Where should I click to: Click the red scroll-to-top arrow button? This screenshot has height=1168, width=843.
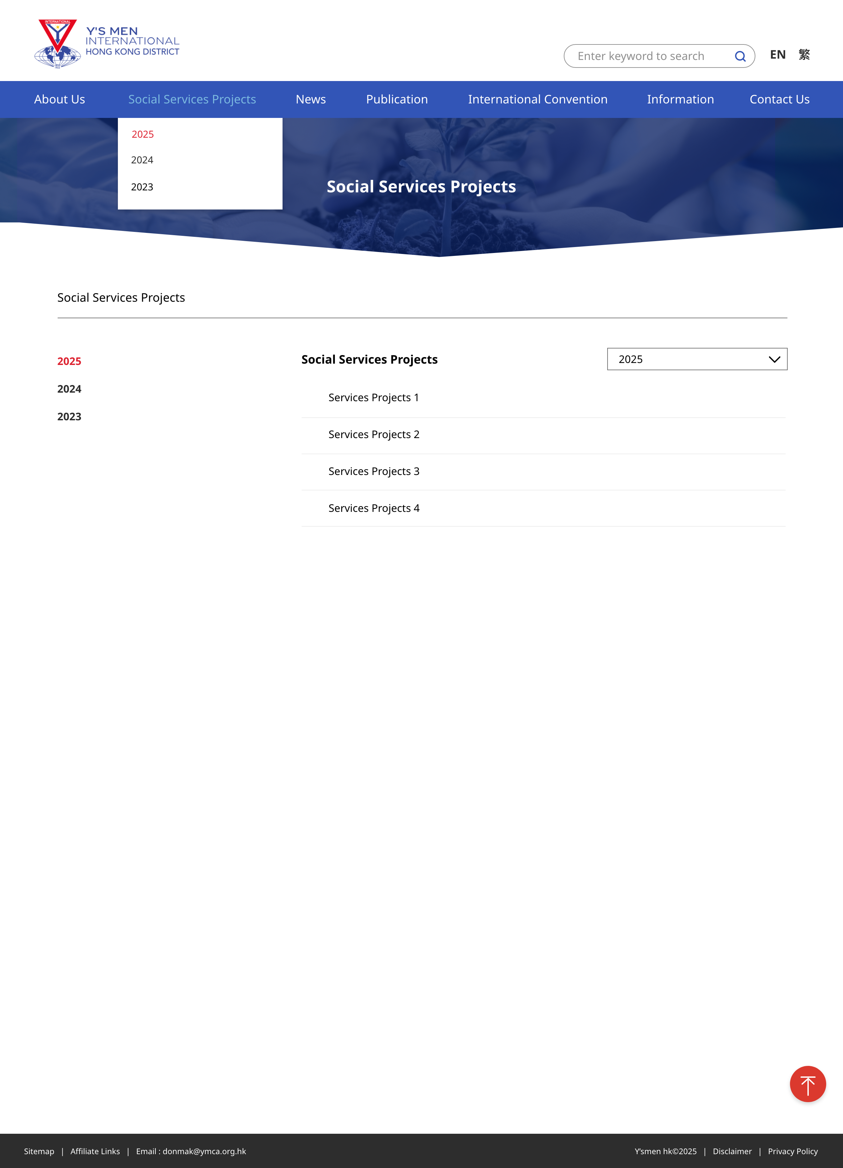pos(807,1084)
